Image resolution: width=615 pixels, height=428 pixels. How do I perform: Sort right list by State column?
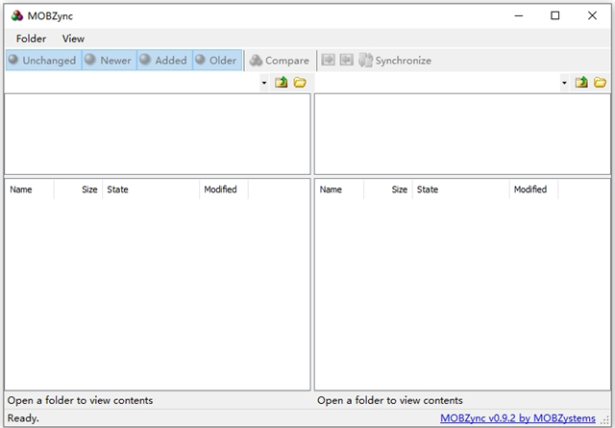click(461, 189)
